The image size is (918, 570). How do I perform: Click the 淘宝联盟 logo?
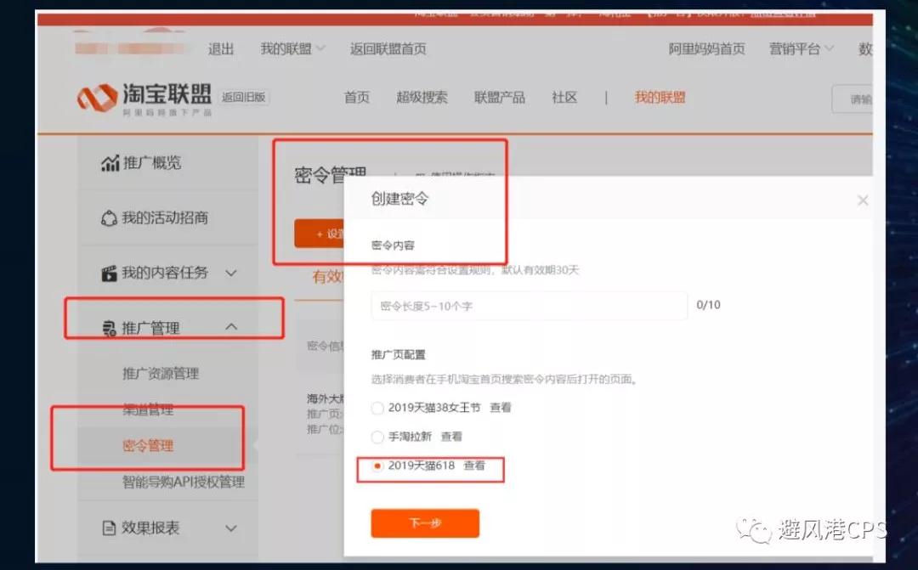[144, 99]
